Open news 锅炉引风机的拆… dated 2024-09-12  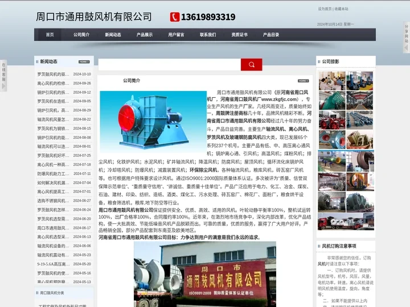coord(53,93)
